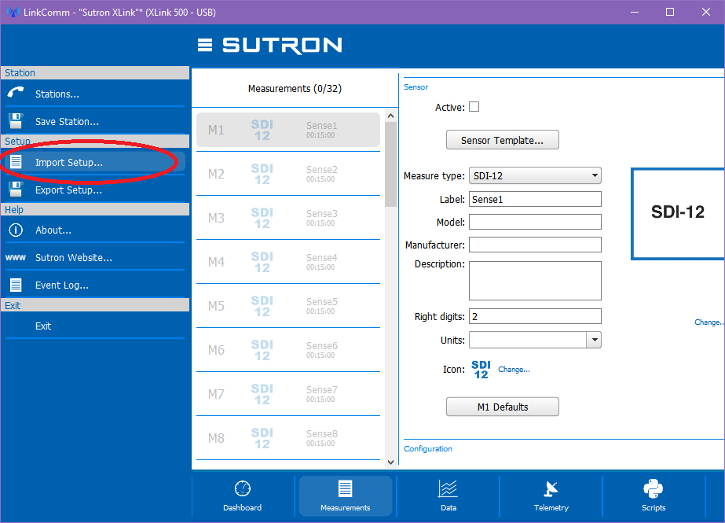Click the Change link beside Icon
Viewport: 725px width, 523px height.
[514, 370]
